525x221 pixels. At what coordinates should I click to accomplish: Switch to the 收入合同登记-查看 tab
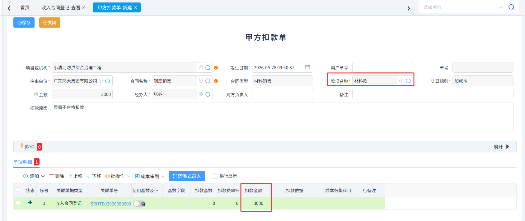(61, 7)
